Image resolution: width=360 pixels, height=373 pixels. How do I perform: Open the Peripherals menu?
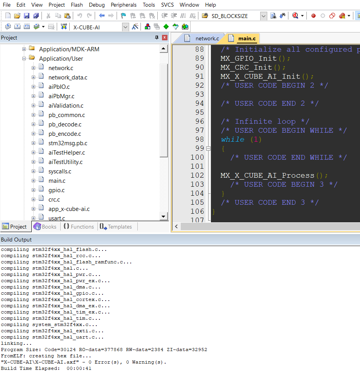[x=124, y=5]
